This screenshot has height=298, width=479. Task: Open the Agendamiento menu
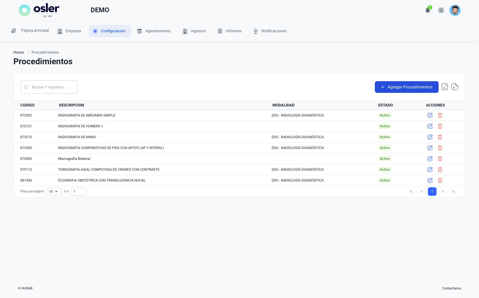click(x=154, y=31)
